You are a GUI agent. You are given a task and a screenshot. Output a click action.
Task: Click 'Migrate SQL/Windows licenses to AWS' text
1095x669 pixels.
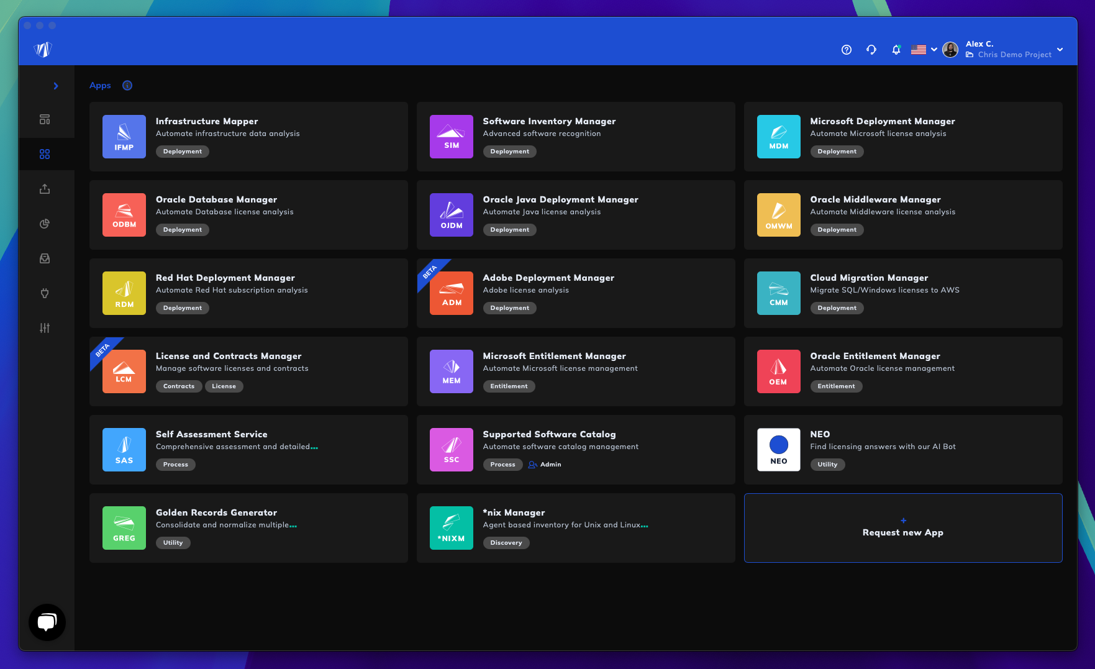885,290
